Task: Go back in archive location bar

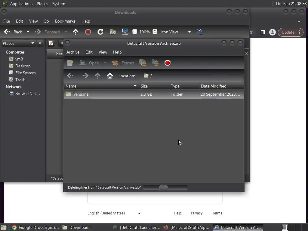Action: pyautogui.click(x=70, y=76)
